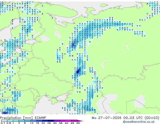This screenshot has height=124, width=160.
Task: Select the 2–5 mm legend color box
Action: tap(22, 121)
